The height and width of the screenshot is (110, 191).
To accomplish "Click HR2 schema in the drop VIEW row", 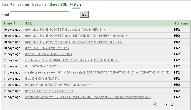I will coord(177,66).
